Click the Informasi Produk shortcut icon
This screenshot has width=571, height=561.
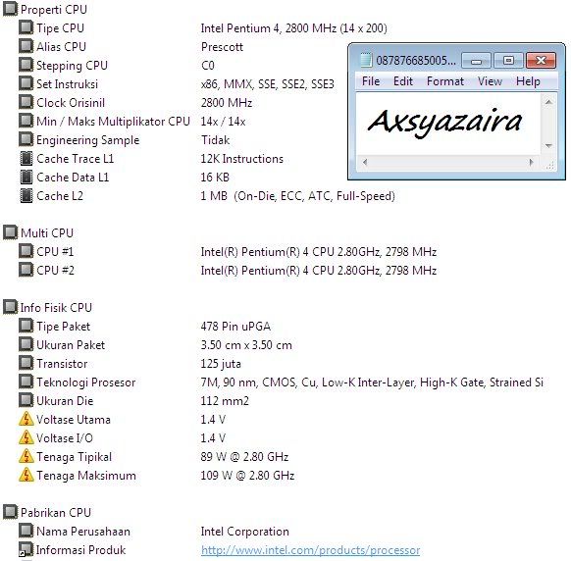pyautogui.click(x=26, y=549)
